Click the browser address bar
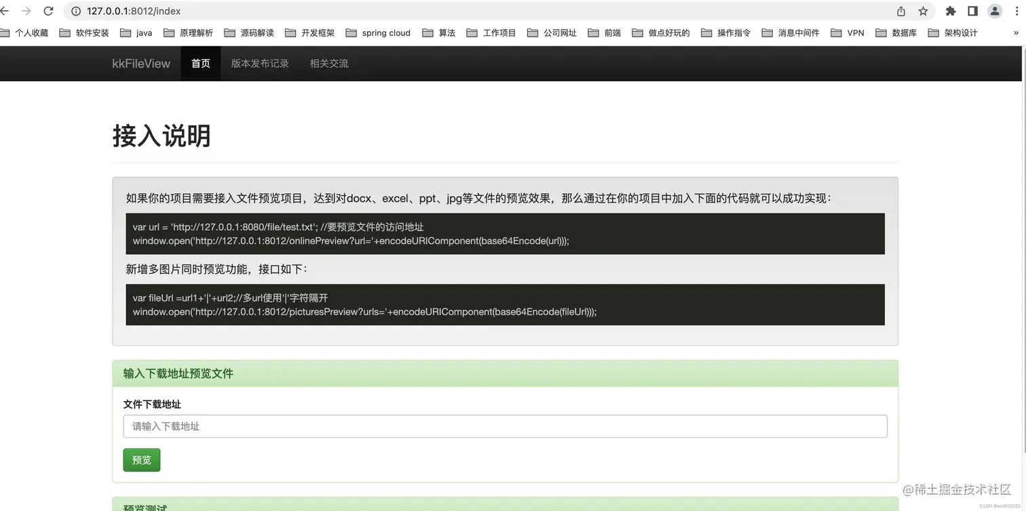 pos(271,11)
